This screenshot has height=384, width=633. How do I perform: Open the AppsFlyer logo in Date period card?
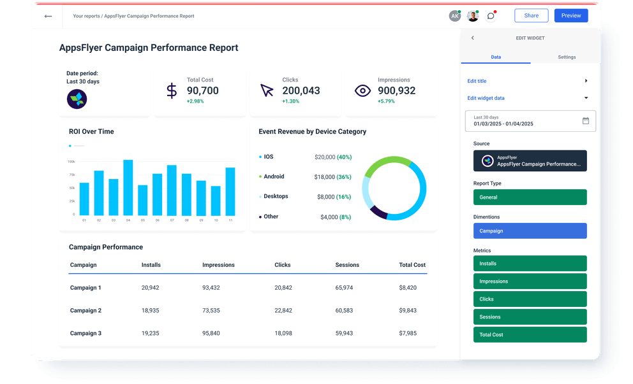tap(77, 99)
